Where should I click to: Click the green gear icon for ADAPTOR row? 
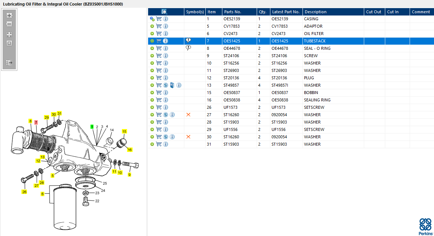click(x=152, y=26)
